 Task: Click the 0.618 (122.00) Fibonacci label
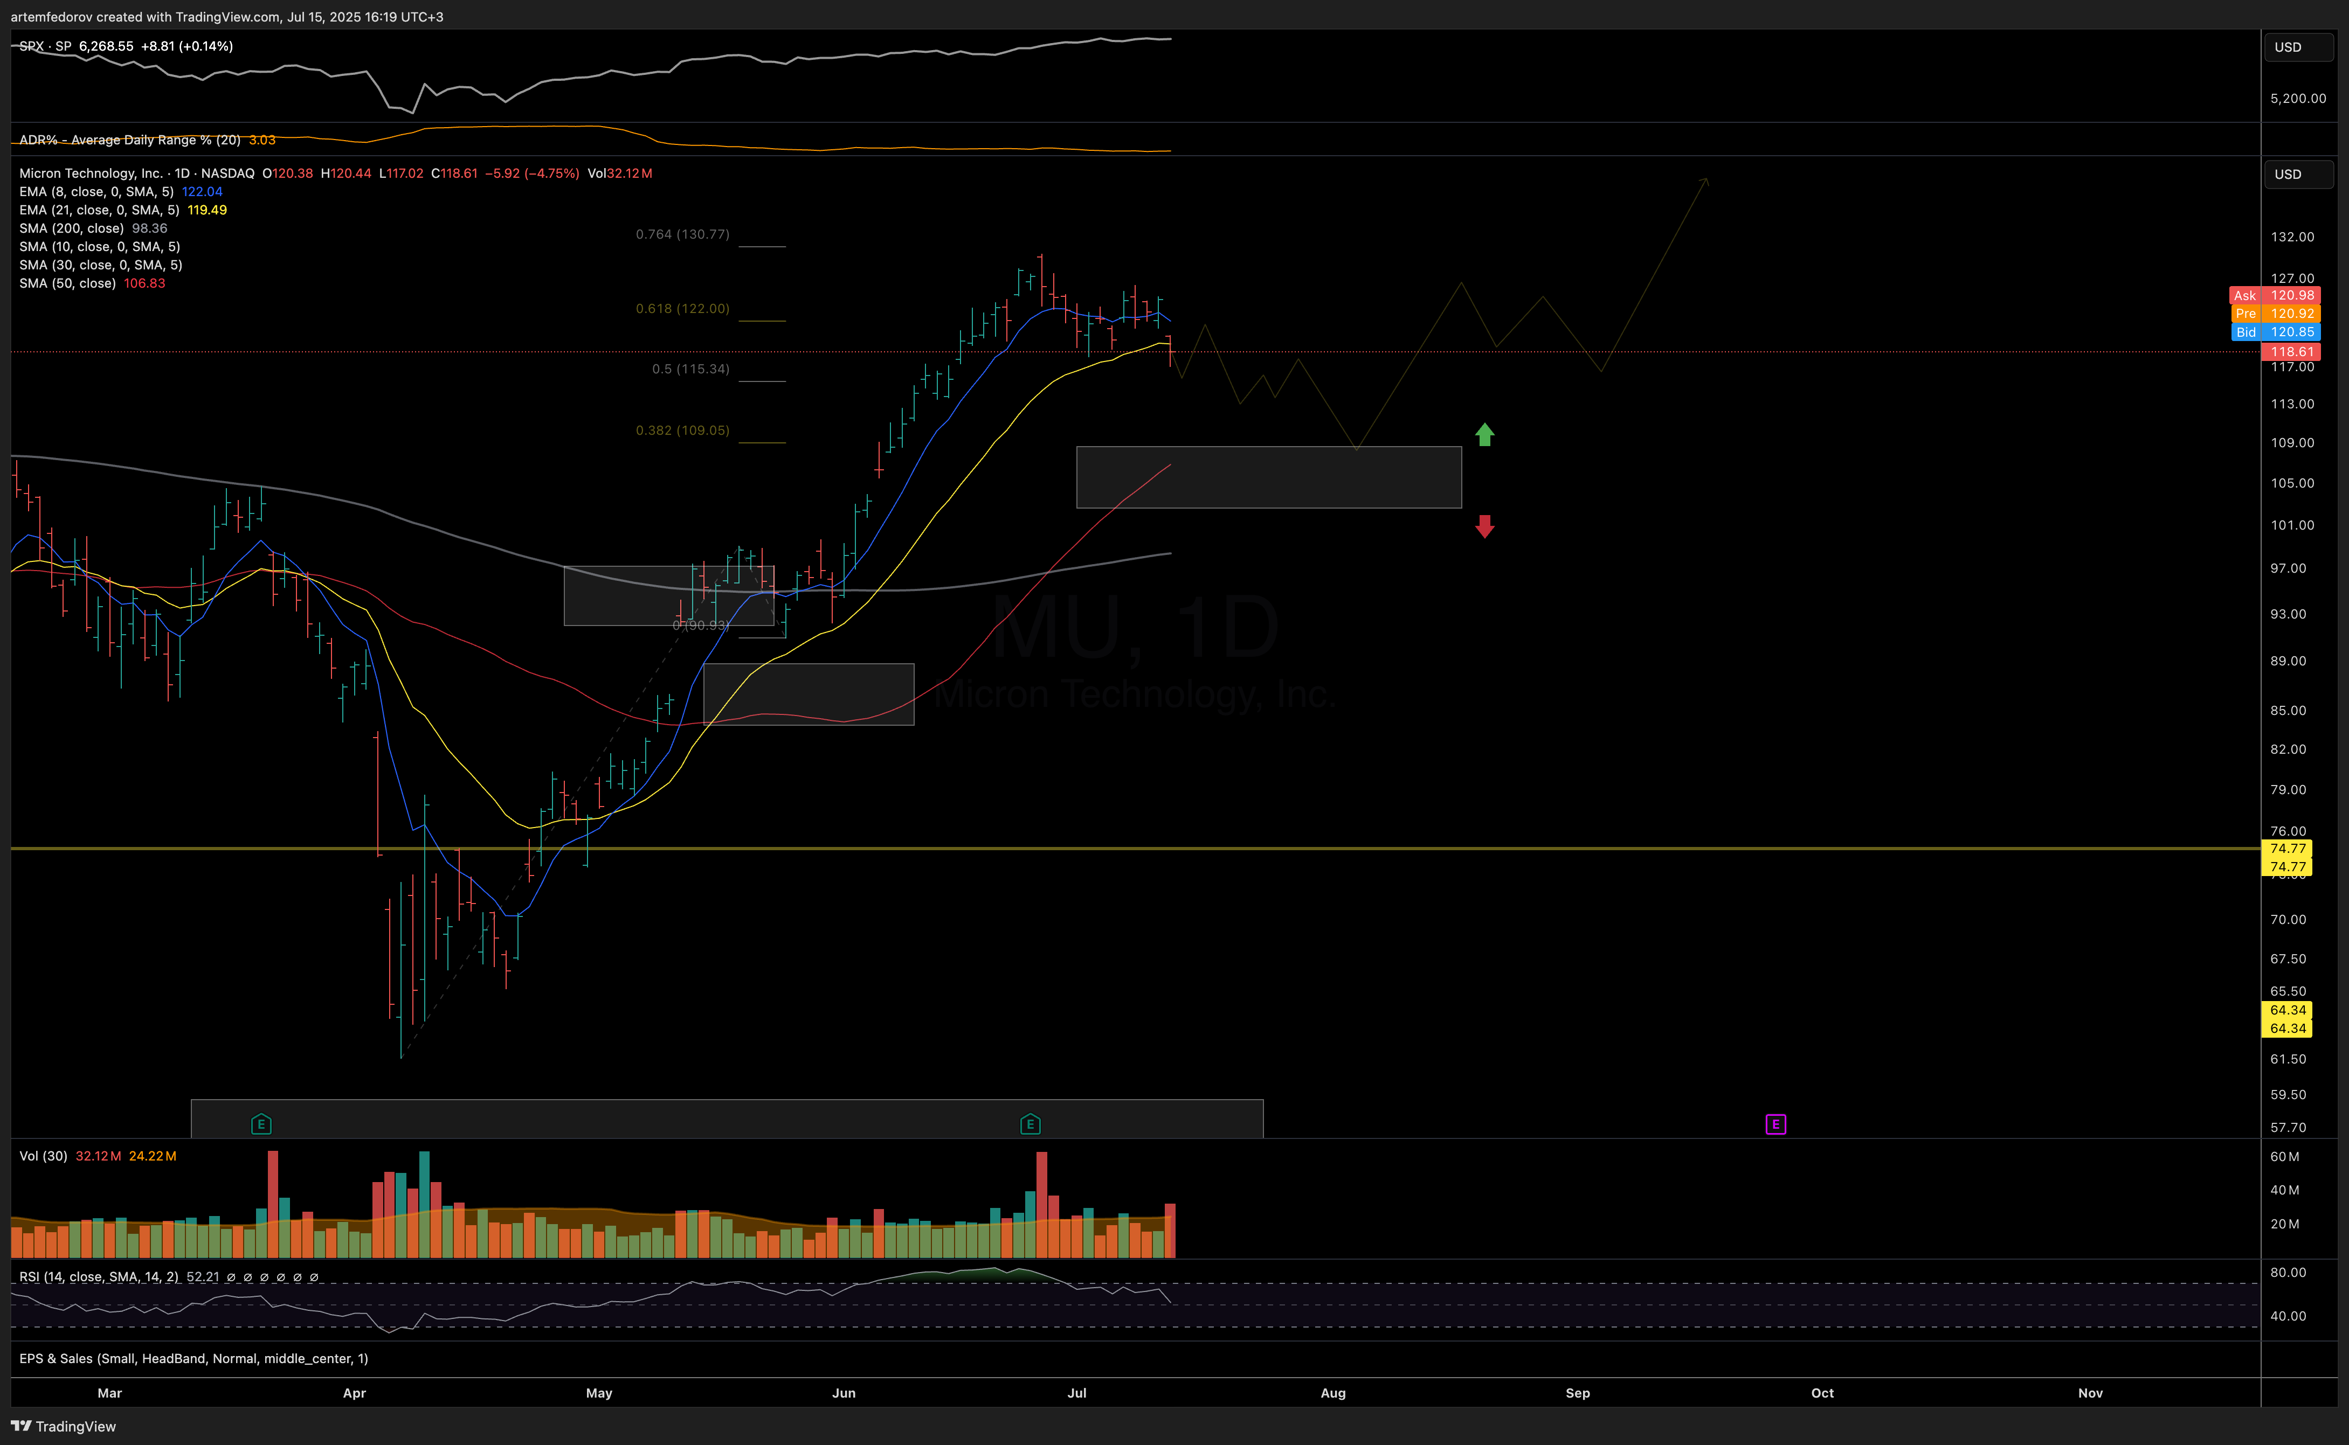[x=682, y=309]
